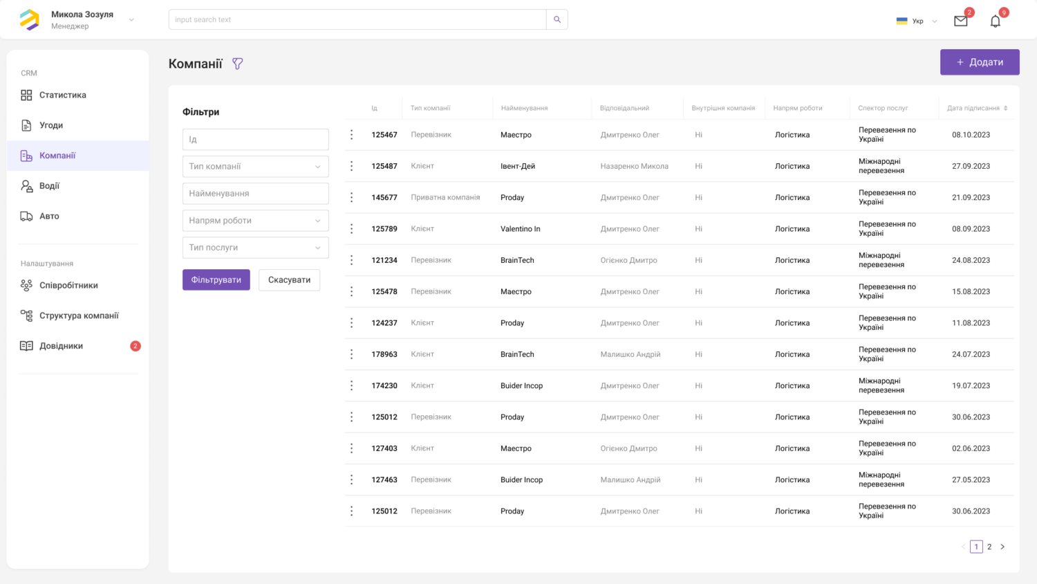The image size is (1037, 584).
Task: Go to previous page arrow
Action: coord(963,547)
